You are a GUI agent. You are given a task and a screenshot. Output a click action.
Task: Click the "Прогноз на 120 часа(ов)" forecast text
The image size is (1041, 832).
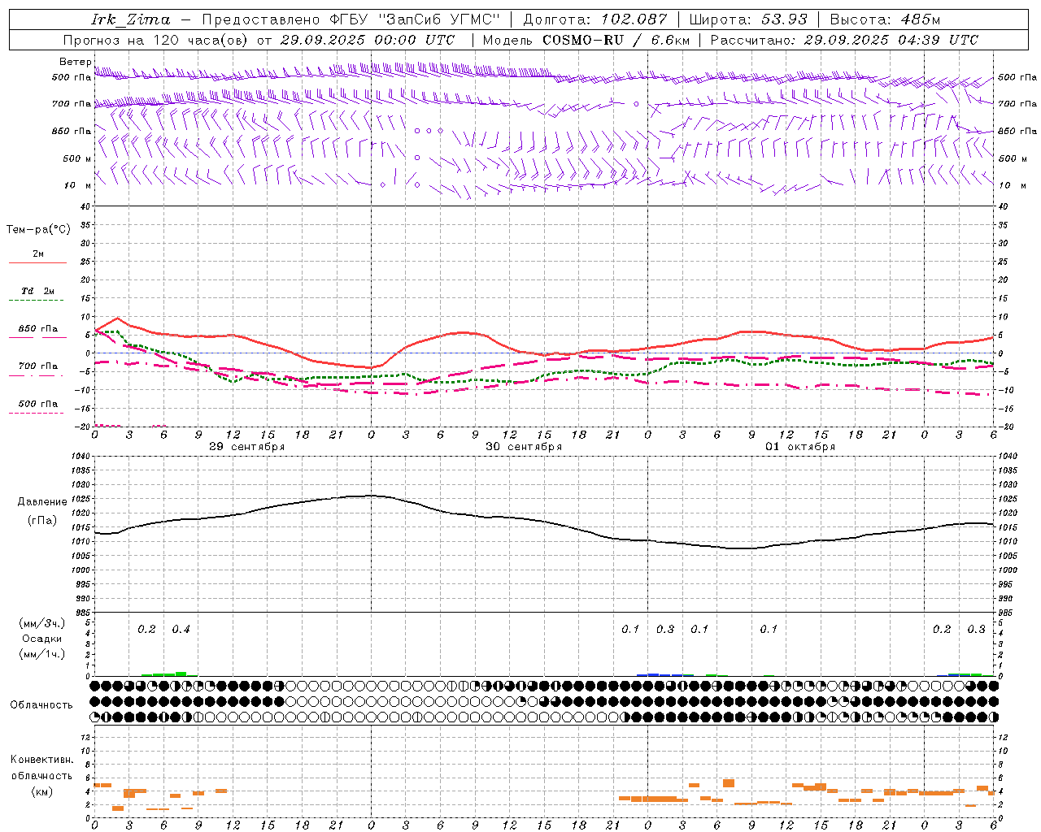point(156,40)
